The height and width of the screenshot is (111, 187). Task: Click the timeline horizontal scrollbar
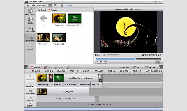click(93, 109)
